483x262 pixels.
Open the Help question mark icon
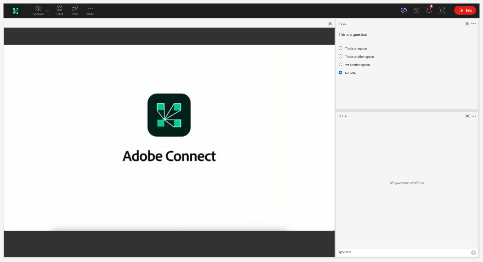[x=416, y=11]
